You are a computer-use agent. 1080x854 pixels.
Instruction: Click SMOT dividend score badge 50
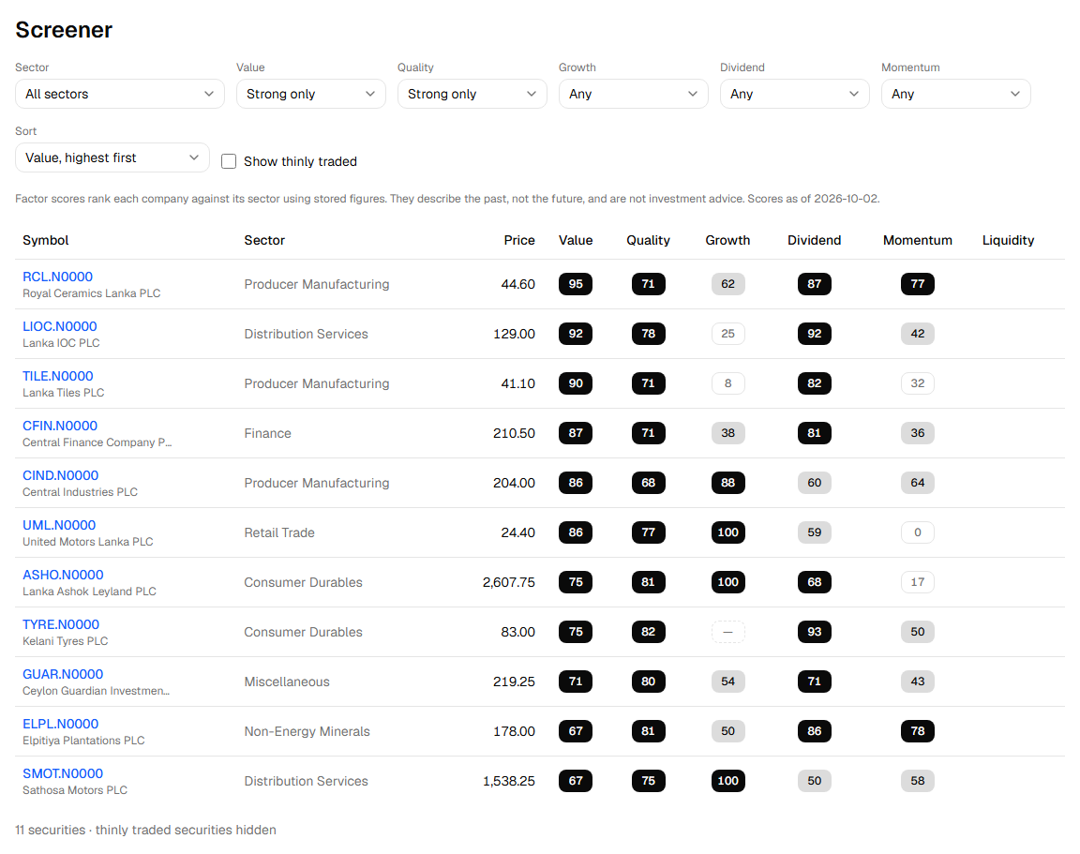814,780
